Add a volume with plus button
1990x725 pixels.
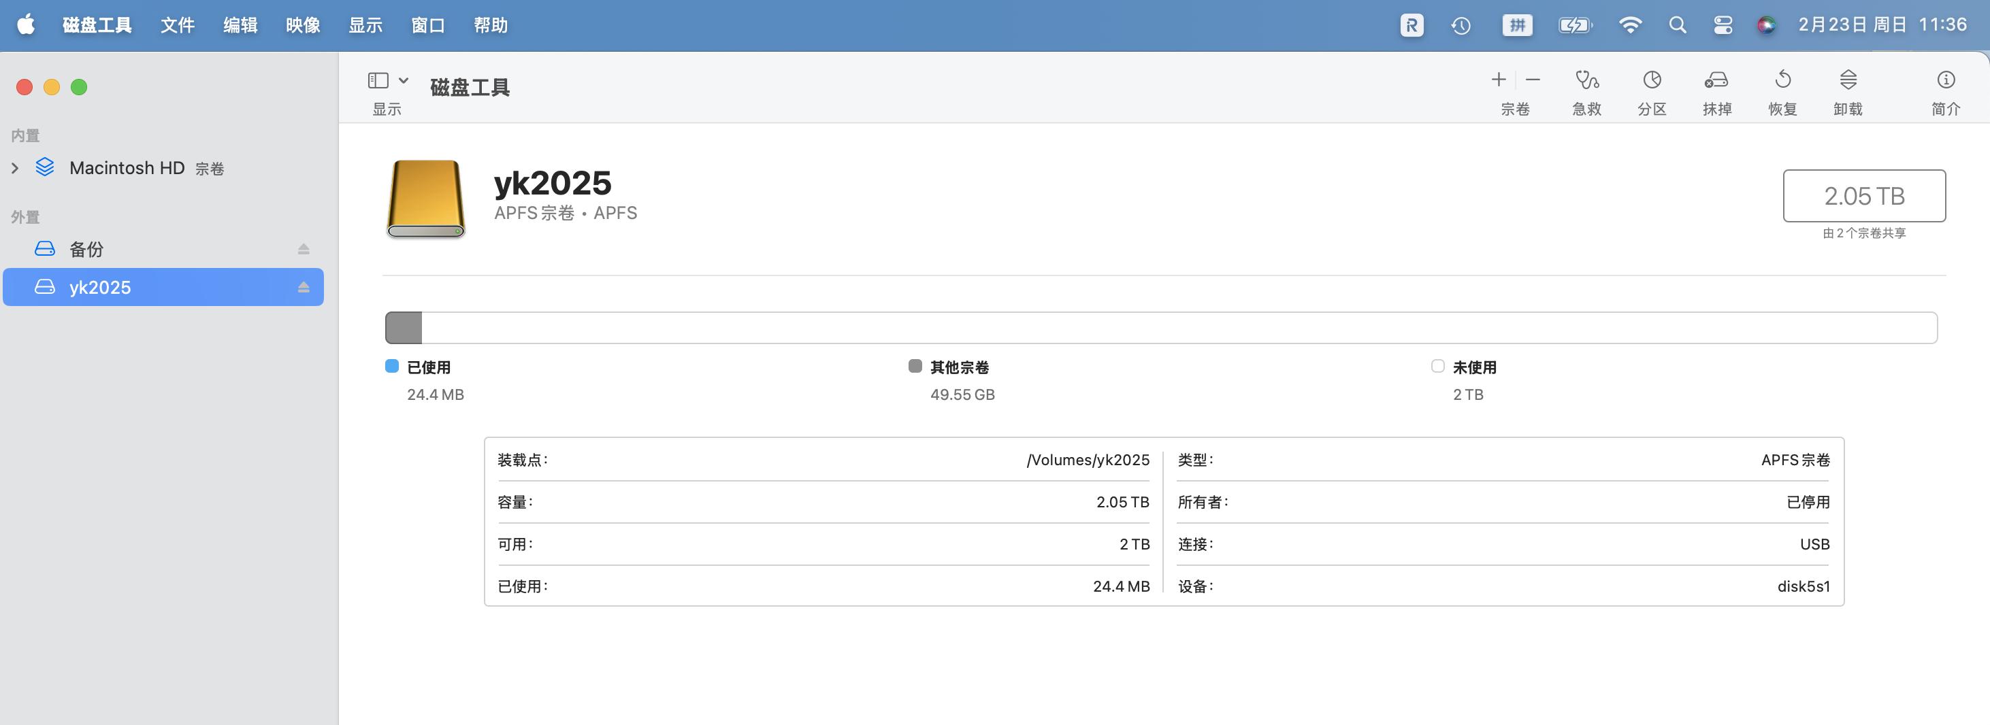tap(1498, 80)
